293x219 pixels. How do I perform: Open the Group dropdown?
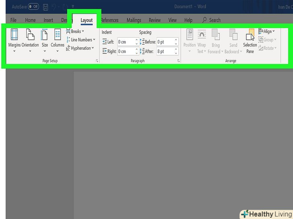pyautogui.click(x=267, y=40)
